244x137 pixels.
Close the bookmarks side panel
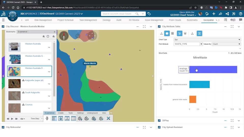click(54, 32)
